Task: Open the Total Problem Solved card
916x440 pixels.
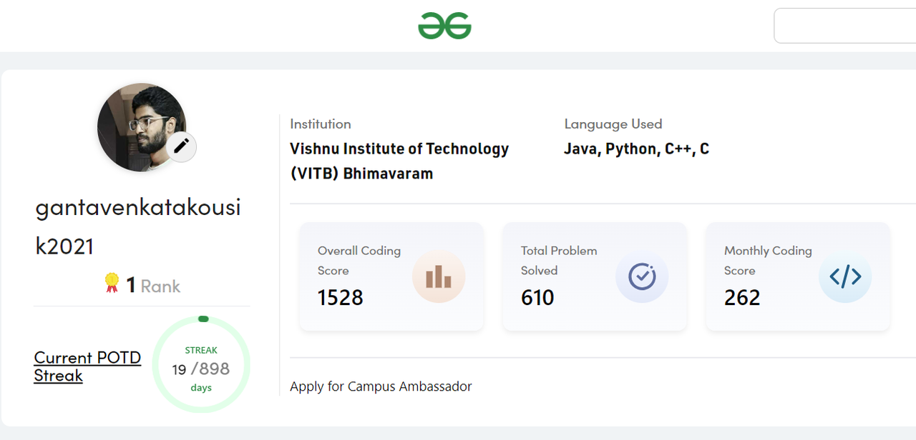Action: (595, 276)
